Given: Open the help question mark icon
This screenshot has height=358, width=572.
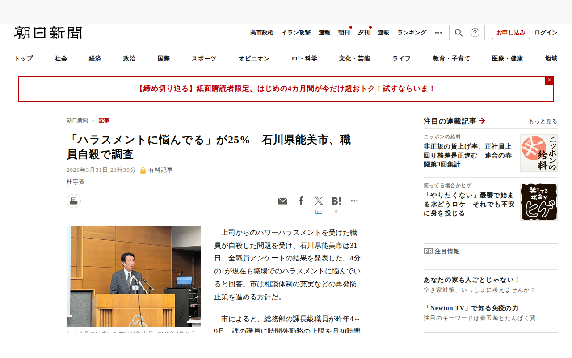Looking at the screenshot, I should pos(475,33).
